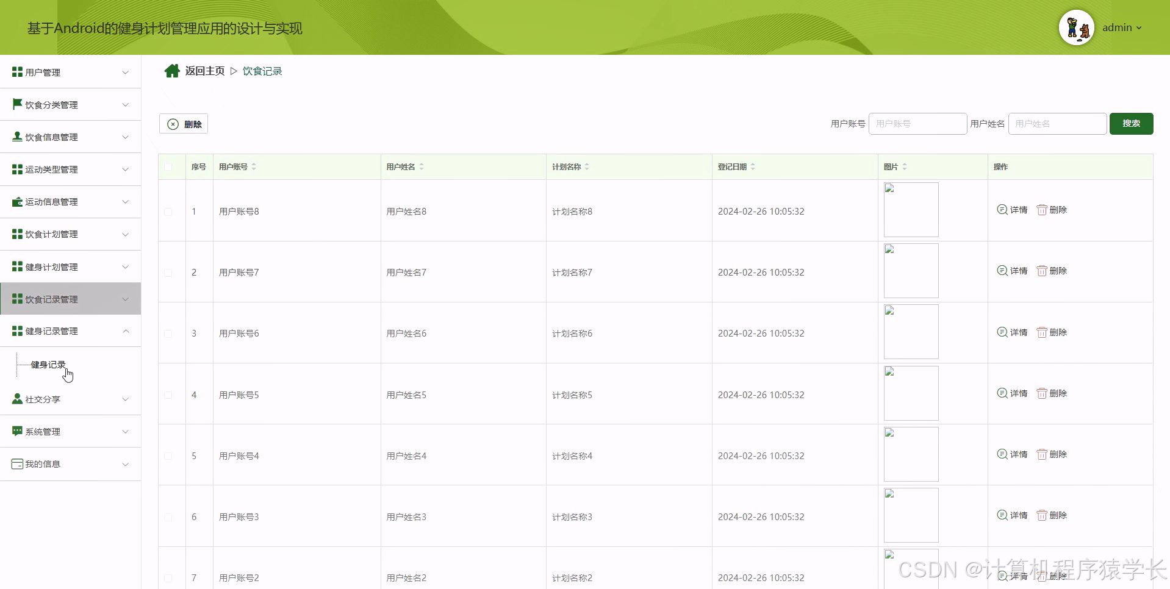Open the 我的信息 menu
This screenshot has height=589, width=1170.
click(x=71, y=464)
